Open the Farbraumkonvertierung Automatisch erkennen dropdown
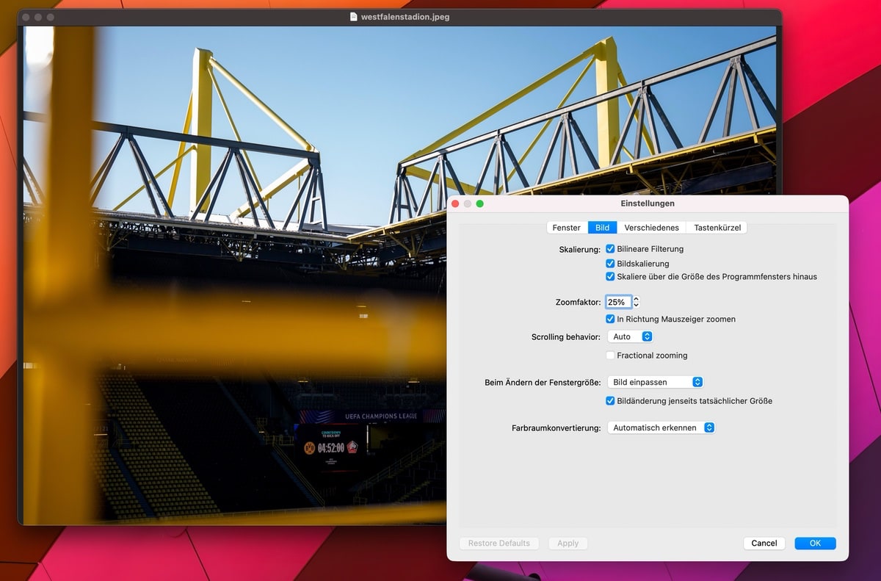Screen dimensions: 881x581 661,427
